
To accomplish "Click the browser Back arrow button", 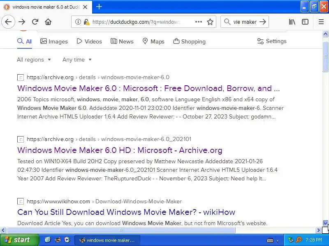I will coord(8,22).
